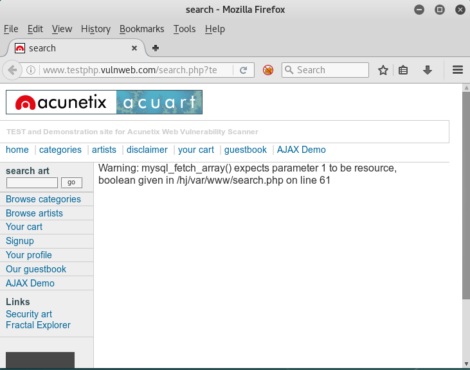
Task: Click the Fractal Explorer link
Action: tap(38, 325)
